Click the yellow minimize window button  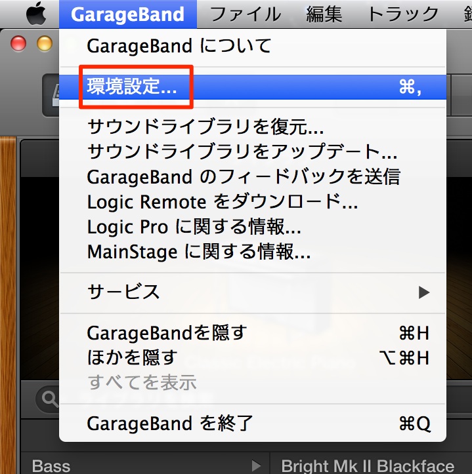[x=45, y=43]
